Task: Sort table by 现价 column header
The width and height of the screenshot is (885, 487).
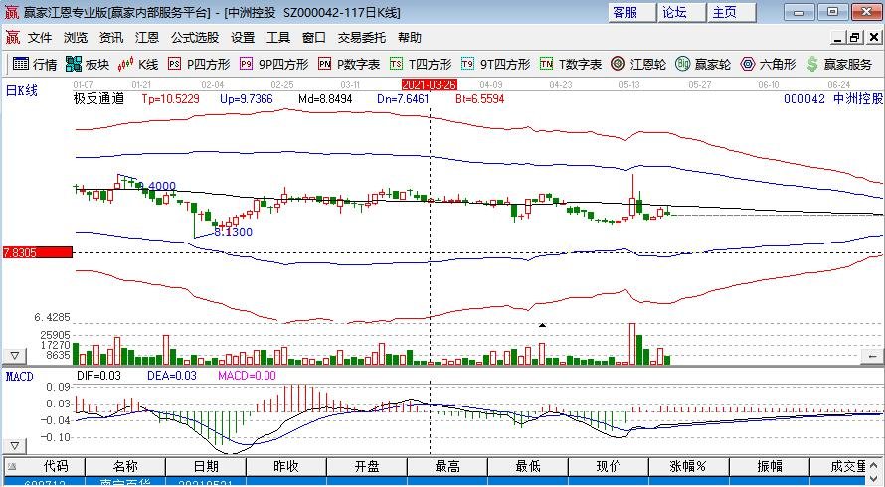Action: [609, 467]
